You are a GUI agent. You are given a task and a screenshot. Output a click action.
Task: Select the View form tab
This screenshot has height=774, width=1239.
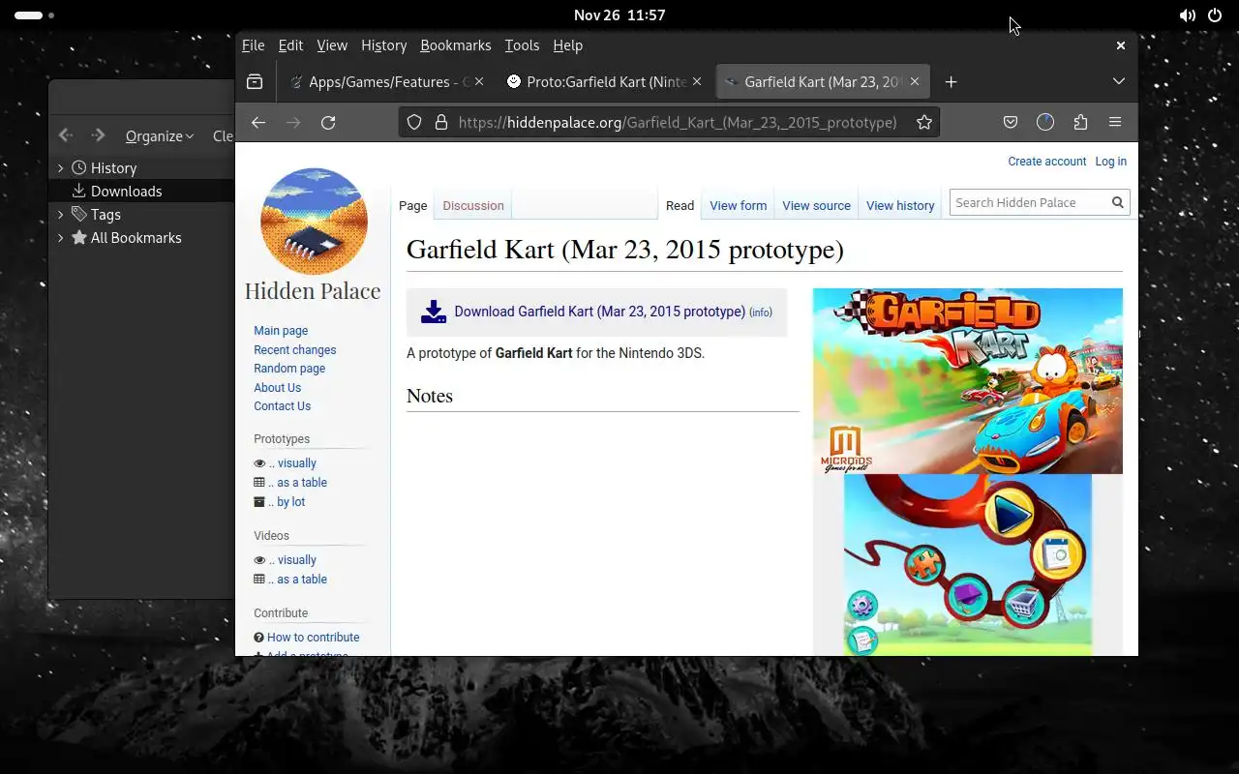738,206
